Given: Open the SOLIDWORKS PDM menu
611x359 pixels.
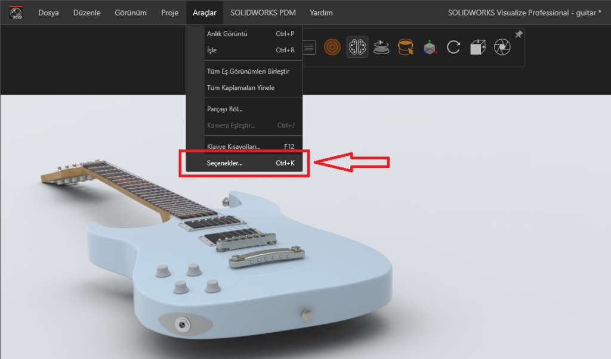Looking at the screenshot, I should (x=263, y=13).
